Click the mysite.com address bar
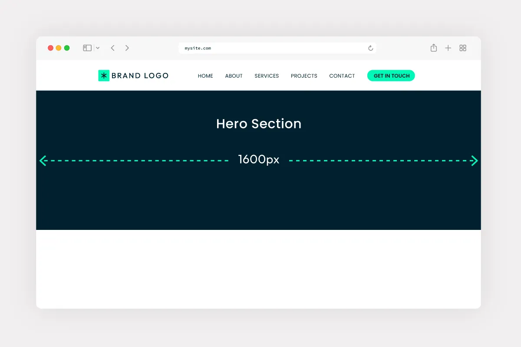 point(277,48)
